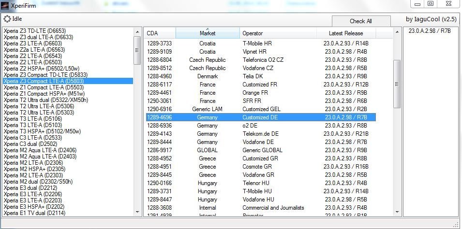Click the Check All button
The image size is (462, 229).
click(361, 21)
